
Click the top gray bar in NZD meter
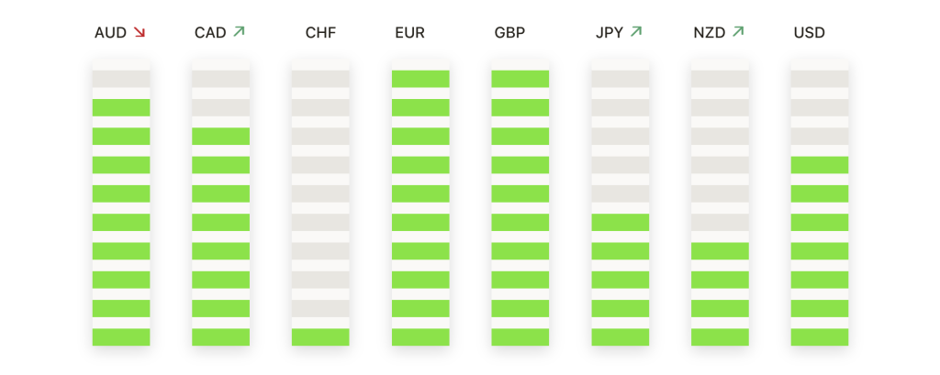720,79
